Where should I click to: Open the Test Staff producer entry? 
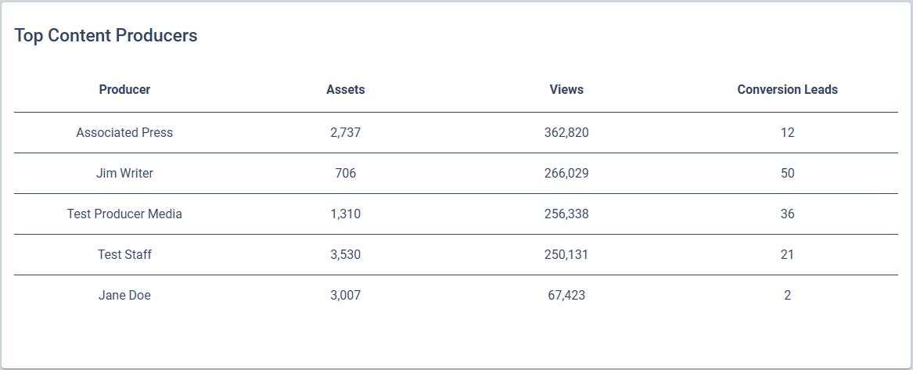(x=124, y=255)
